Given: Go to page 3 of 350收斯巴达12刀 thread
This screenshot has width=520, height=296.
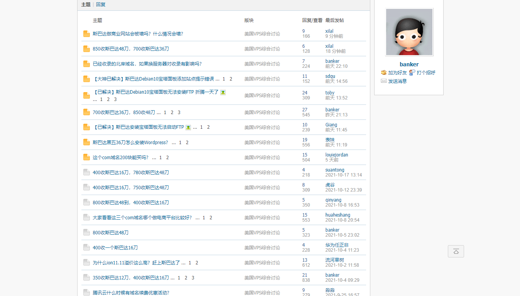Looking at the screenshot, I should tap(193, 278).
